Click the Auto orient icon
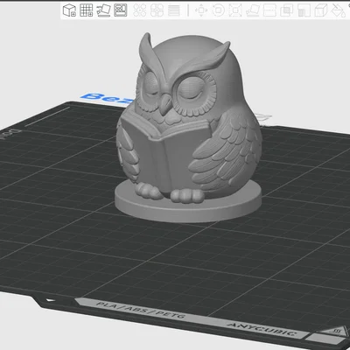This screenshot has height=350, width=350. pyautogui.click(x=103, y=10)
